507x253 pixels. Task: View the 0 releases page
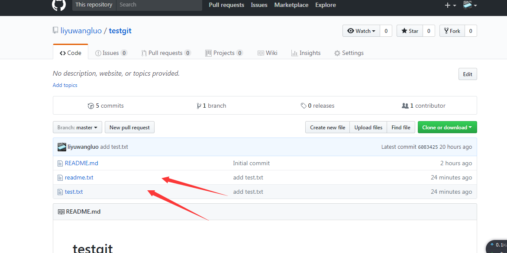point(317,106)
